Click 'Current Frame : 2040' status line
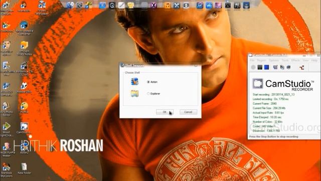 (x=264, y=104)
